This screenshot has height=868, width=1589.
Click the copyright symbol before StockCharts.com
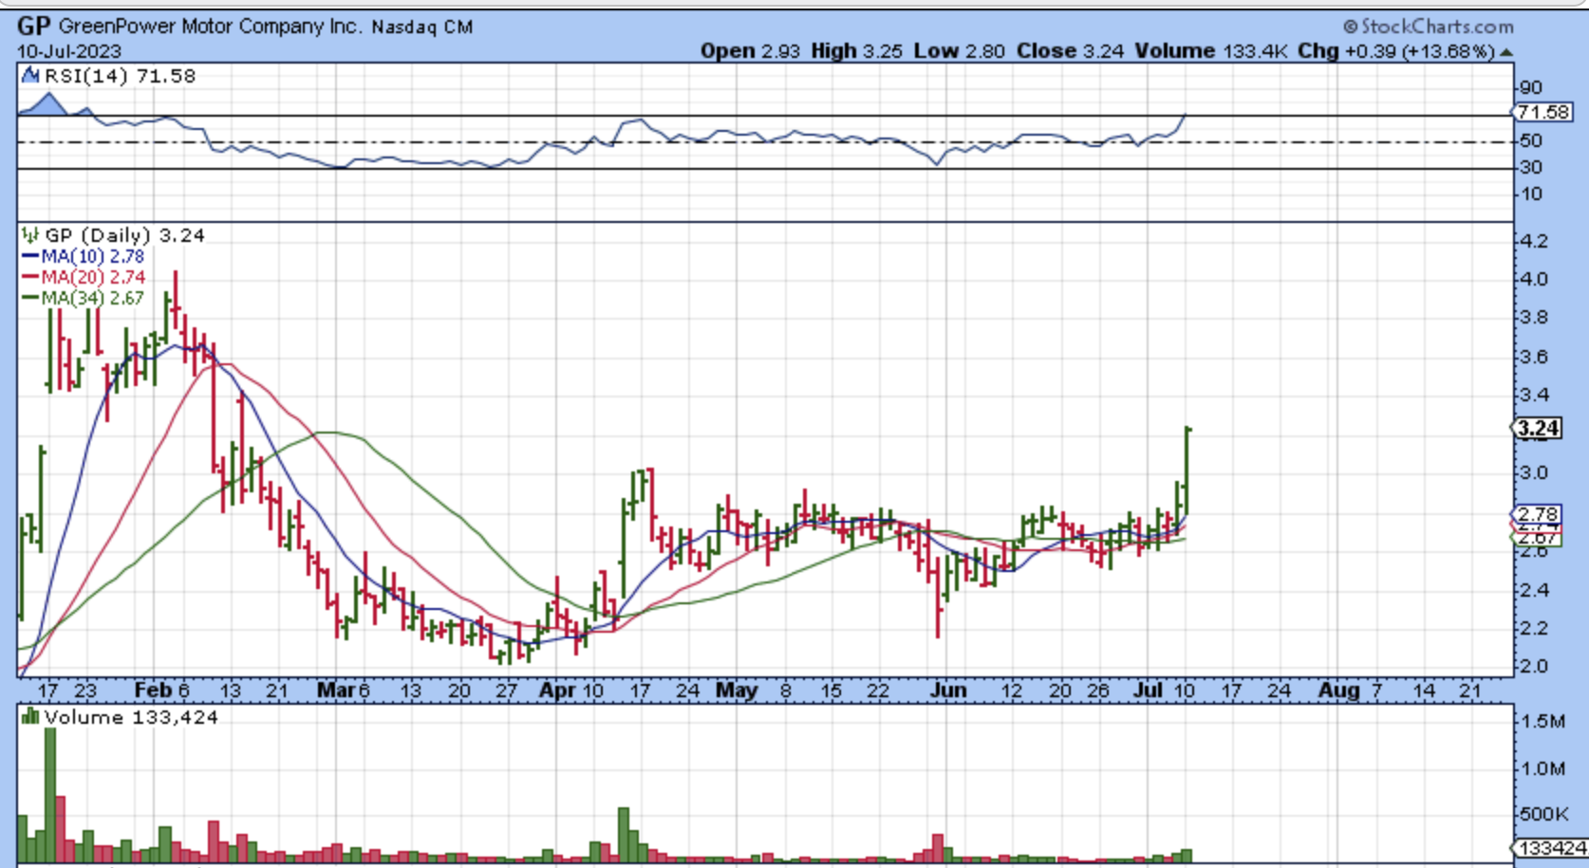click(1350, 28)
